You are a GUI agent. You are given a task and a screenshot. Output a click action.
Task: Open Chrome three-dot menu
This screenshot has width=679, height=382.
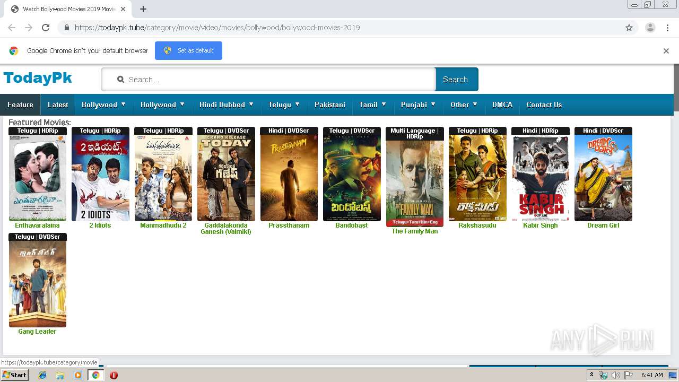click(667, 28)
